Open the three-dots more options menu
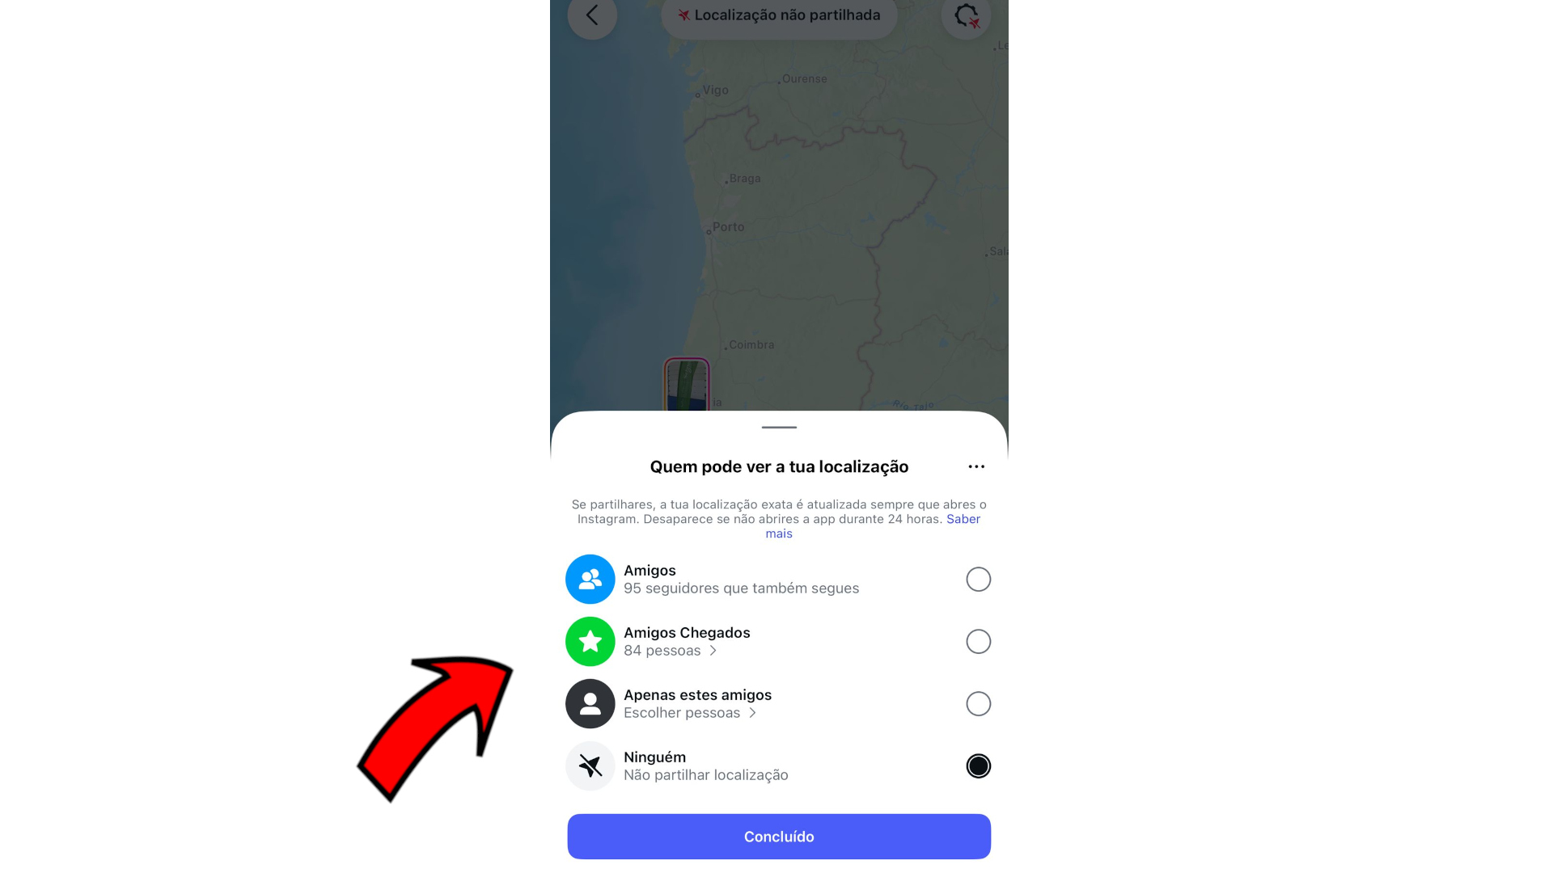The image size is (1553, 873). click(x=976, y=466)
